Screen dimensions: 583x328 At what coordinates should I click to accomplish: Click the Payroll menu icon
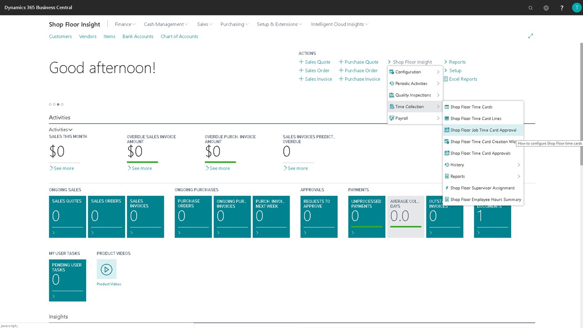click(392, 118)
